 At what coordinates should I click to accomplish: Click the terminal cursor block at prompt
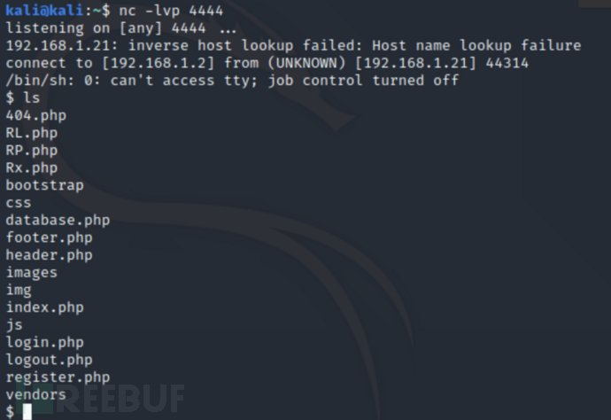pyautogui.click(x=27, y=412)
